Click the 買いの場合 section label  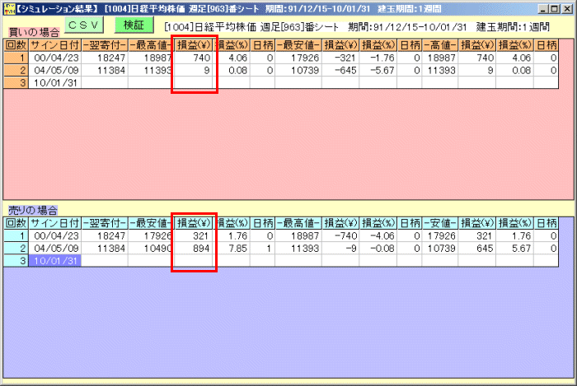34,32
